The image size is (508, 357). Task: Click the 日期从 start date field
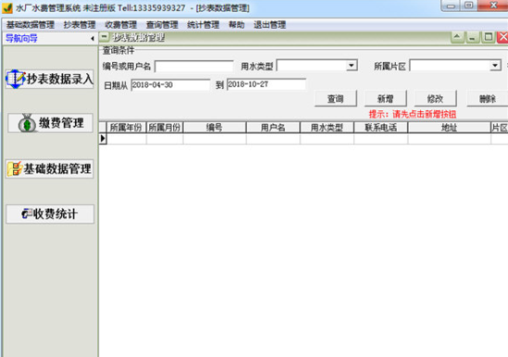point(170,85)
